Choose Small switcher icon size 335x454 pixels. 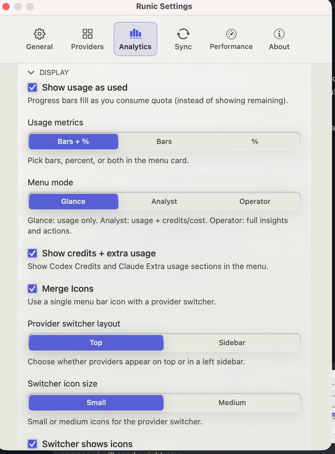point(96,403)
